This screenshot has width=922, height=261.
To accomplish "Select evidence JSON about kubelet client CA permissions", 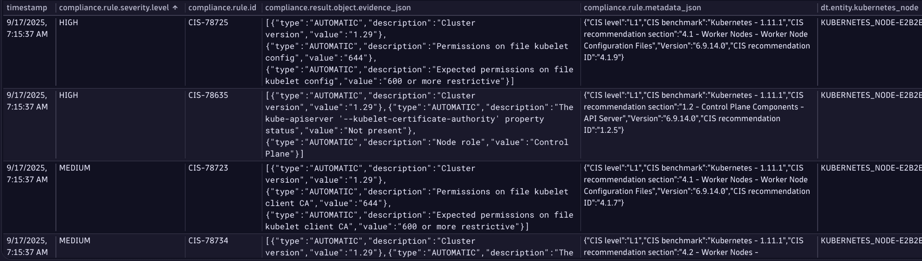I will [x=419, y=197].
